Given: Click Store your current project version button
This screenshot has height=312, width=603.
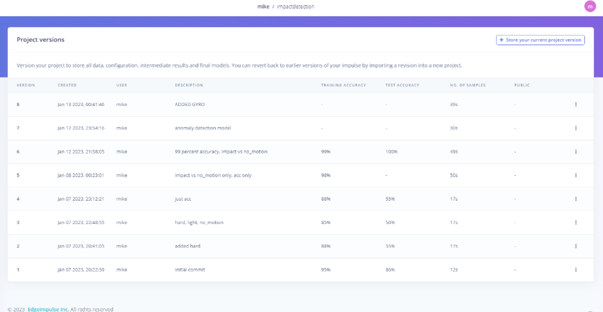Looking at the screenshot, I should pos(540,40).
